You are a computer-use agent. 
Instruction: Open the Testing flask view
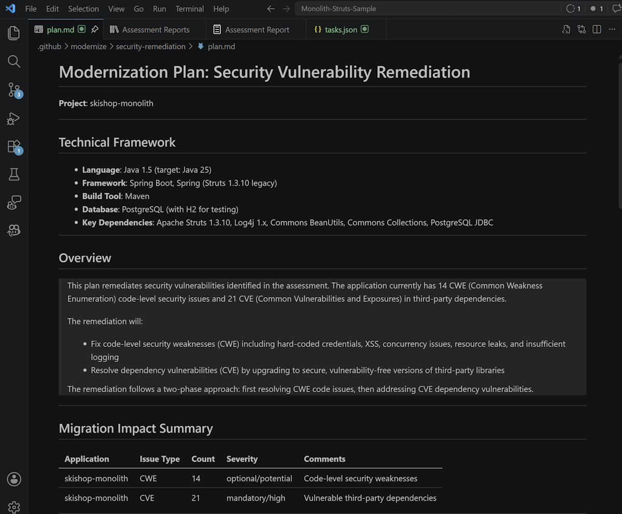coord(14,175)
